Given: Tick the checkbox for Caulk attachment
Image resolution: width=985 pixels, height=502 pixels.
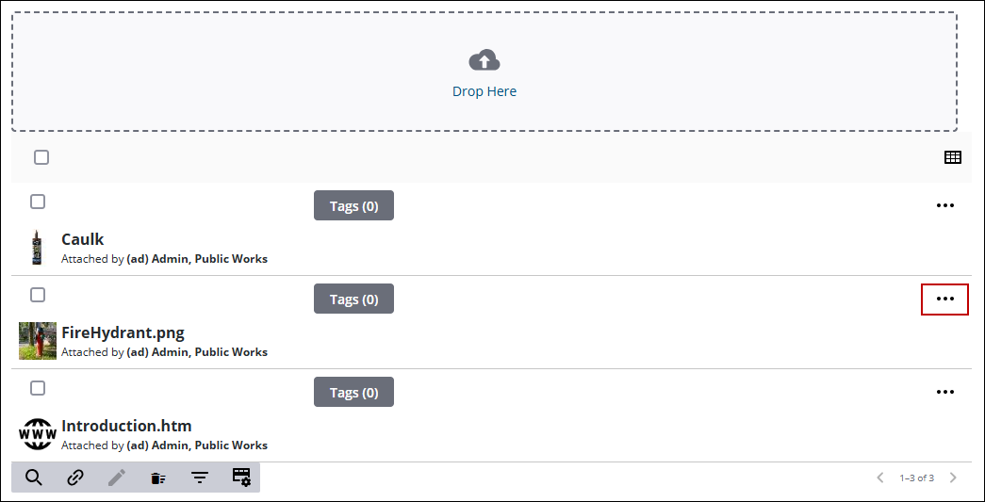Looking at the screenshot, I should [x=38, y=202].
